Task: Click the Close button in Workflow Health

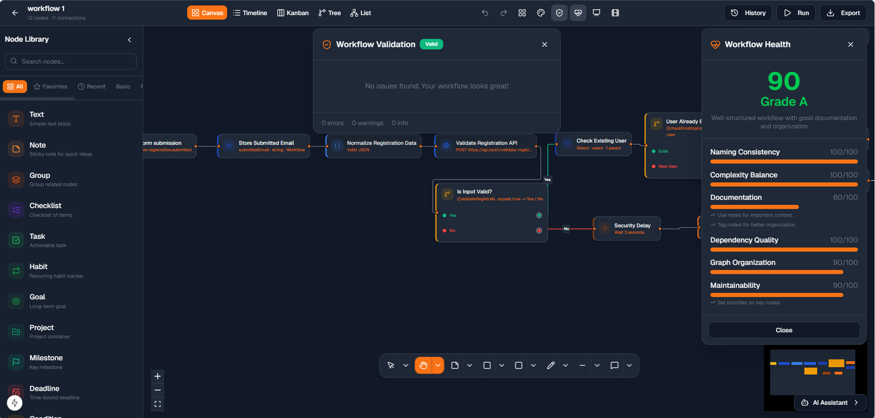Action: click(784, 330)
